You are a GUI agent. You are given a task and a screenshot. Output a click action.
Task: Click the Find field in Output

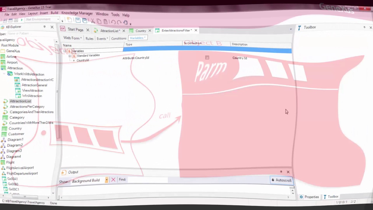(x=147, y=180)
